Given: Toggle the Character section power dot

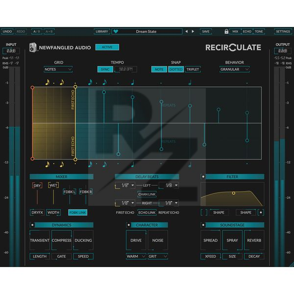Looking at the screenshot, I should point(128,225).
